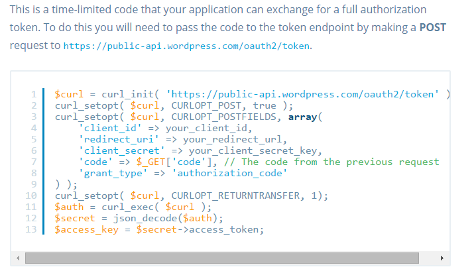Click the comment 'The code from the previous request'

[x=331, y=162]
